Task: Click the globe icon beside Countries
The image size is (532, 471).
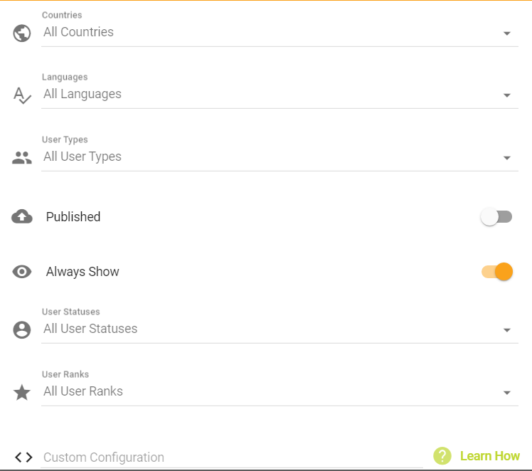Action: point(22,33)
